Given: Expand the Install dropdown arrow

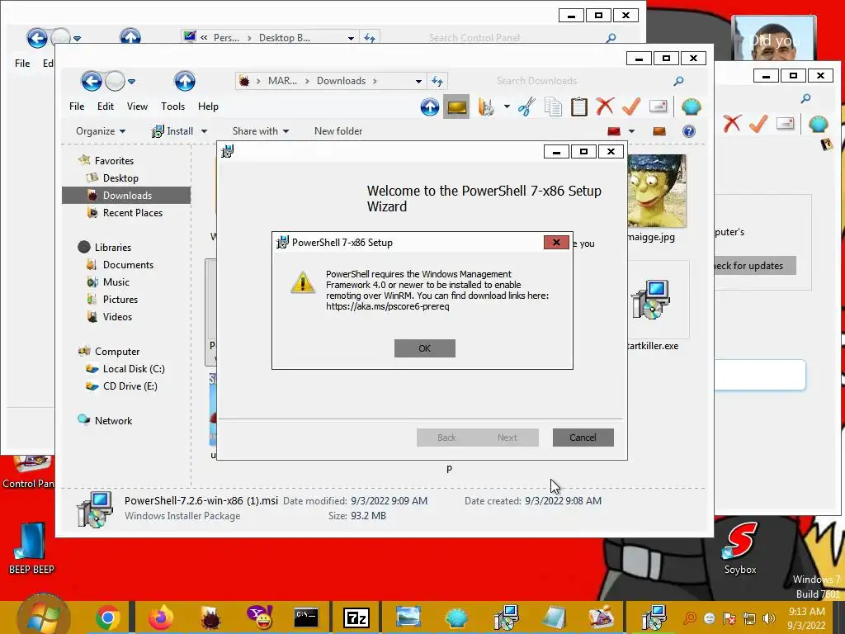Looking at the screenshot, I should point(205,131).
